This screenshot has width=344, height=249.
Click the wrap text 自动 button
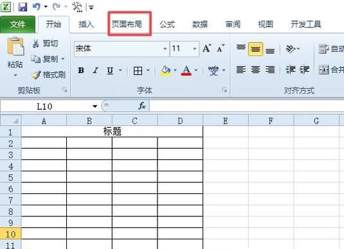point(331,49)
